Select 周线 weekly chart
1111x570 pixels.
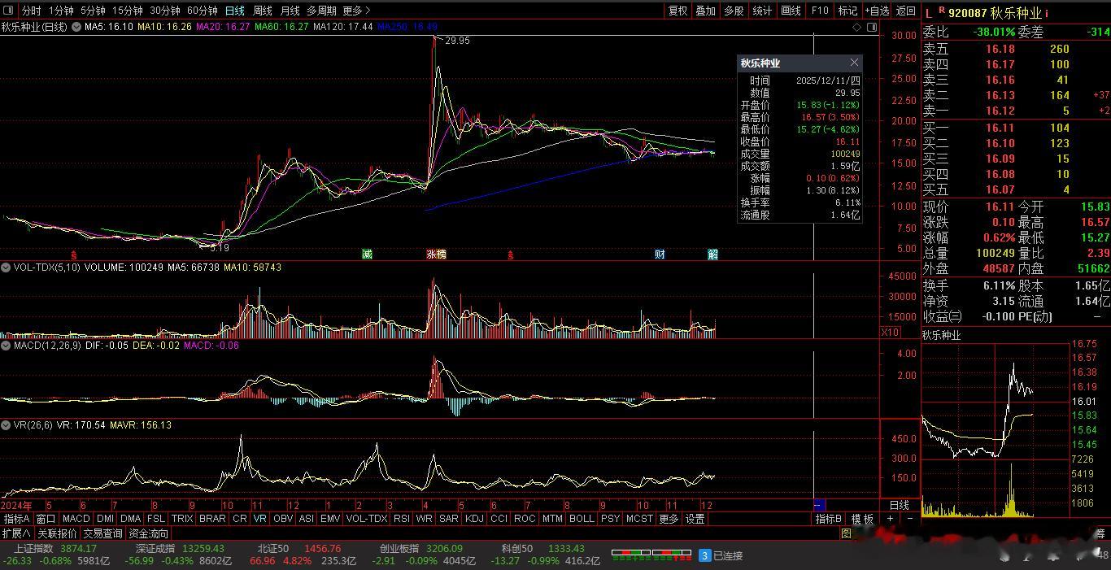click(x=262, y=11)
